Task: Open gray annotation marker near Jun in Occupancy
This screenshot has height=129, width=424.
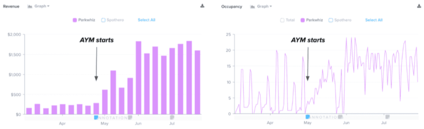Action: (340, 117)
